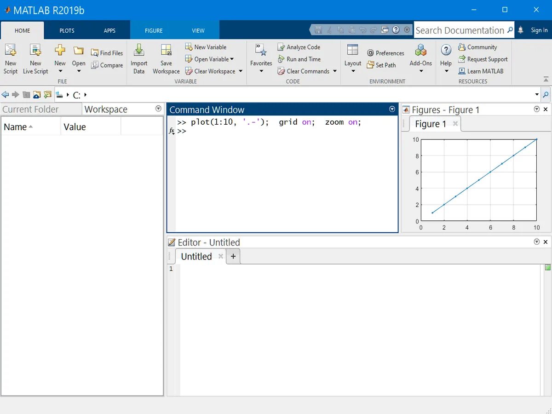The width and height of the screenshot is (552, 414).
Task: Switch to the APPS ribbon tab
Action: [109, 30]
